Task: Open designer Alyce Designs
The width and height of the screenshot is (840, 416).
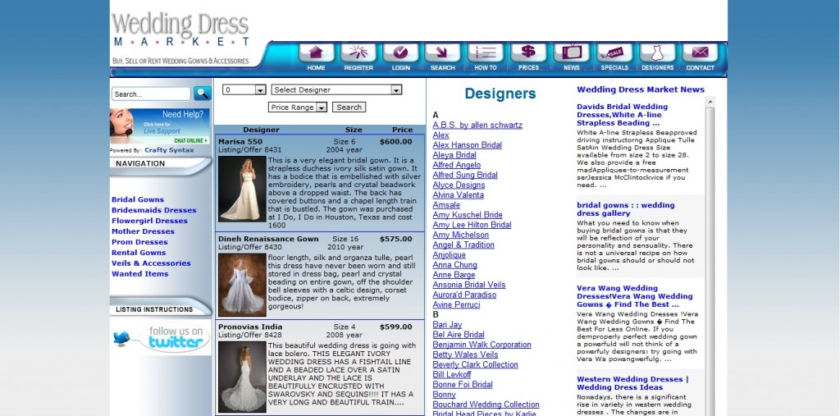Action: click(x=459, y=185)
